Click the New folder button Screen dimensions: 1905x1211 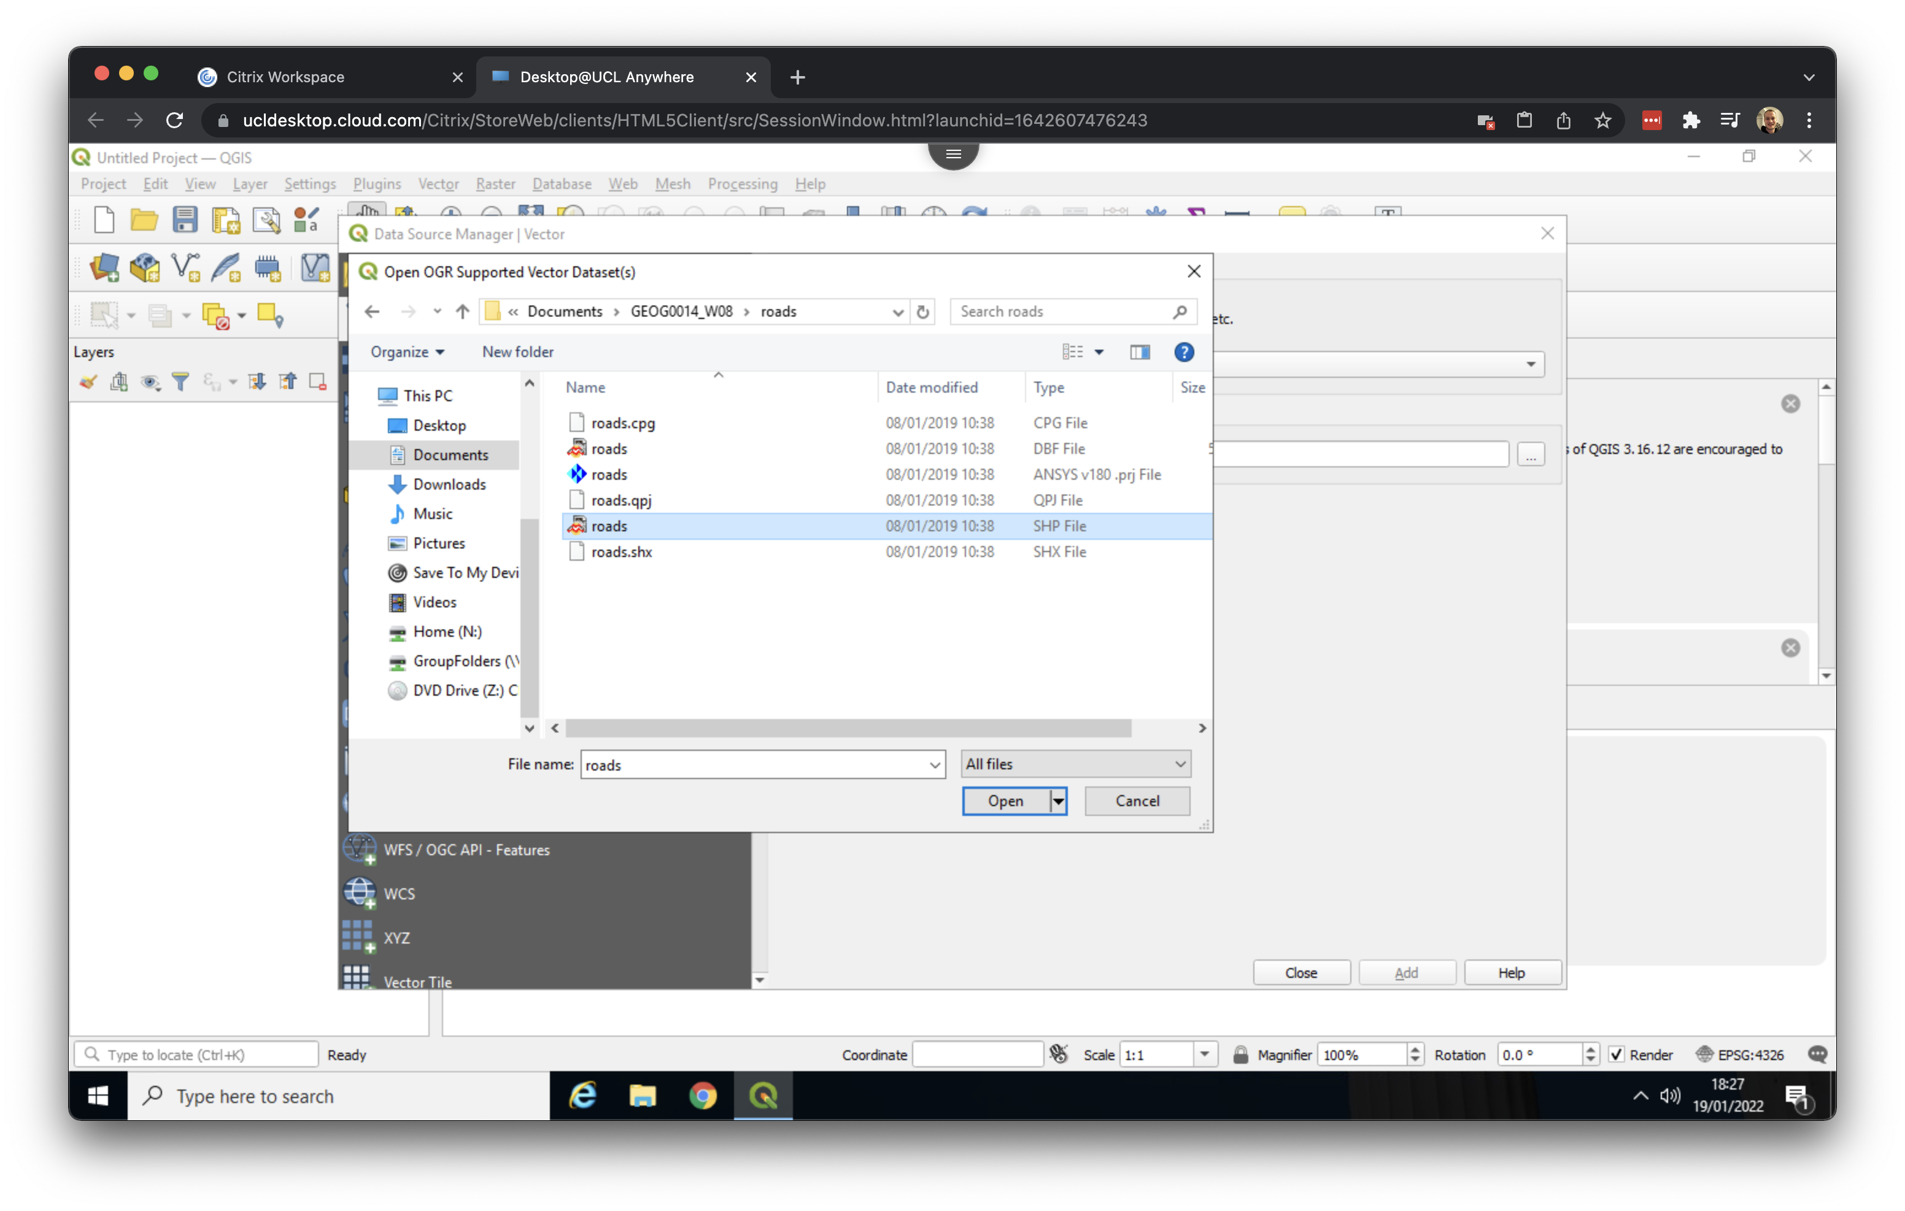click(517, 352)
